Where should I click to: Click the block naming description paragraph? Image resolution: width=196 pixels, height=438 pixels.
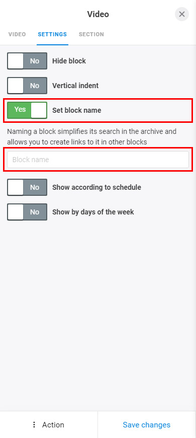92,136
